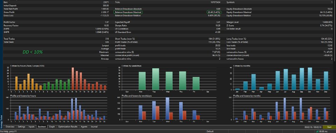The image size is (336, 133).
Task: Click the Equity Drawdown Maximal label
Action: [x=239, y=12]
